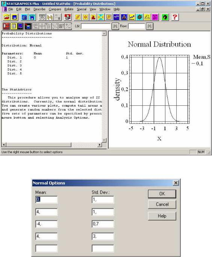Open data file with the blue spreadsheet icon
This screenshot has width=212, height=257.
click(x=24, y=17)
